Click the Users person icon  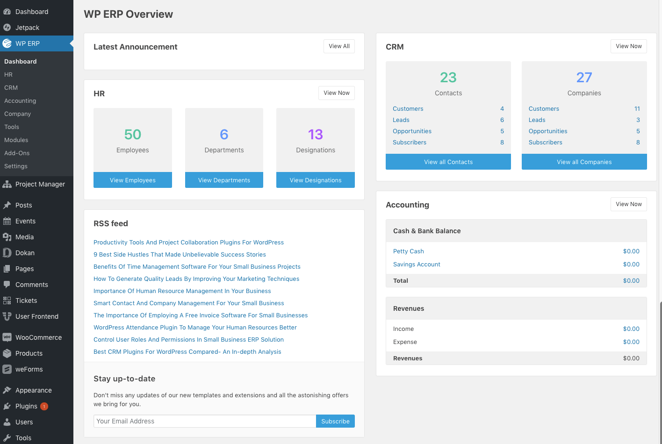tap(7, 422)
